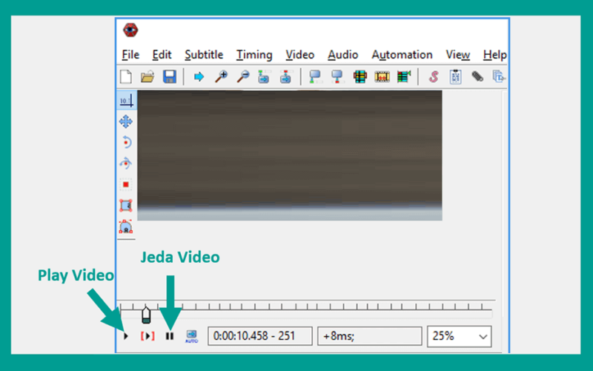Click the Open Subtitles folder icon
The height and width of the screenshot is (371, 593).
(x=147, y=77)
